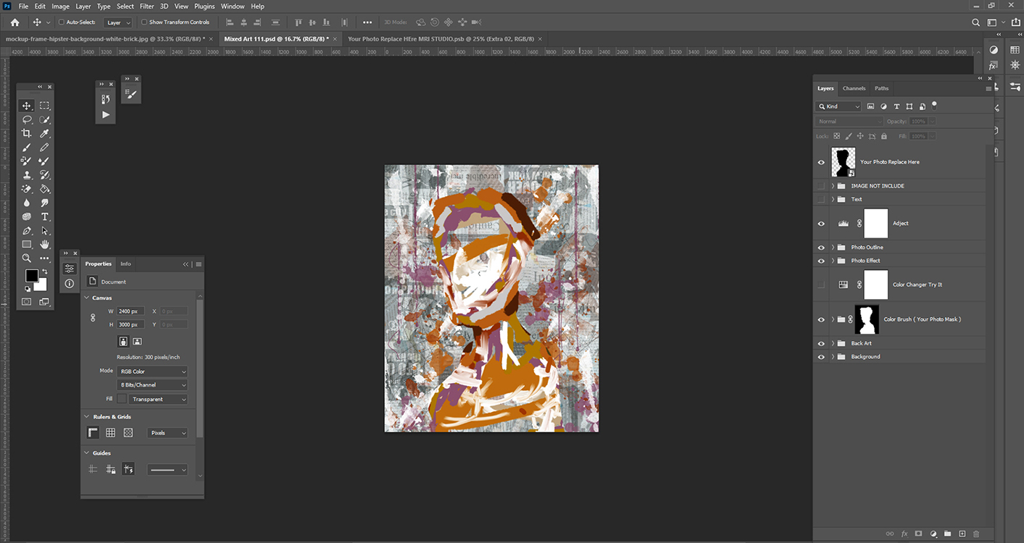Switch to the Info tab

point(125,264)
